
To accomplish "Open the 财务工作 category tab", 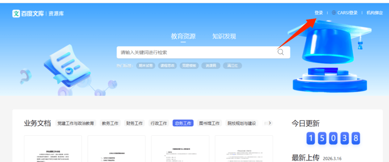I will pyautogui.click(x=134, y=123).
